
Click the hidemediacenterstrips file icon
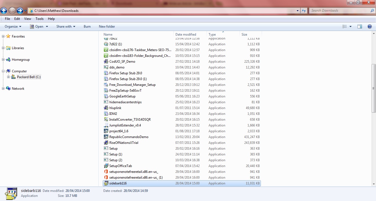106,102
